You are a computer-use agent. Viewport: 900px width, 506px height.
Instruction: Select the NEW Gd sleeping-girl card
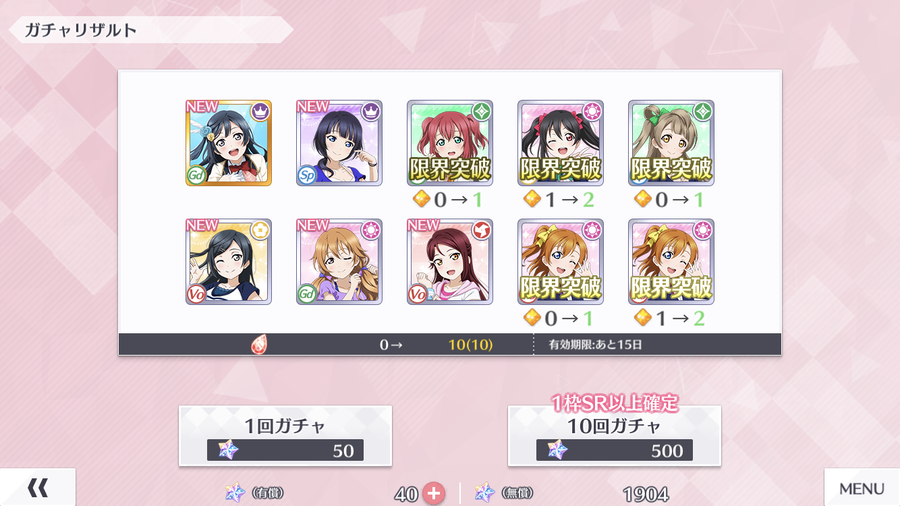(339, 262)
